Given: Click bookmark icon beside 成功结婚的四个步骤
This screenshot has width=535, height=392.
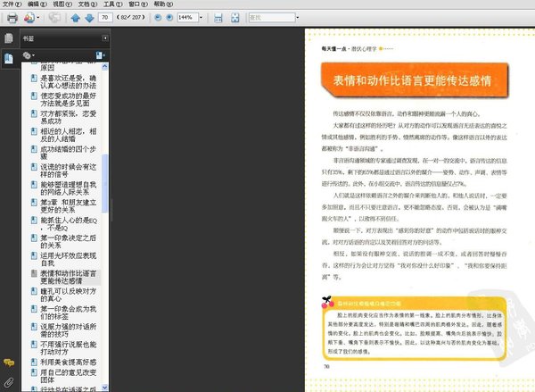Looking at the screenshot, I should [34, 149].
